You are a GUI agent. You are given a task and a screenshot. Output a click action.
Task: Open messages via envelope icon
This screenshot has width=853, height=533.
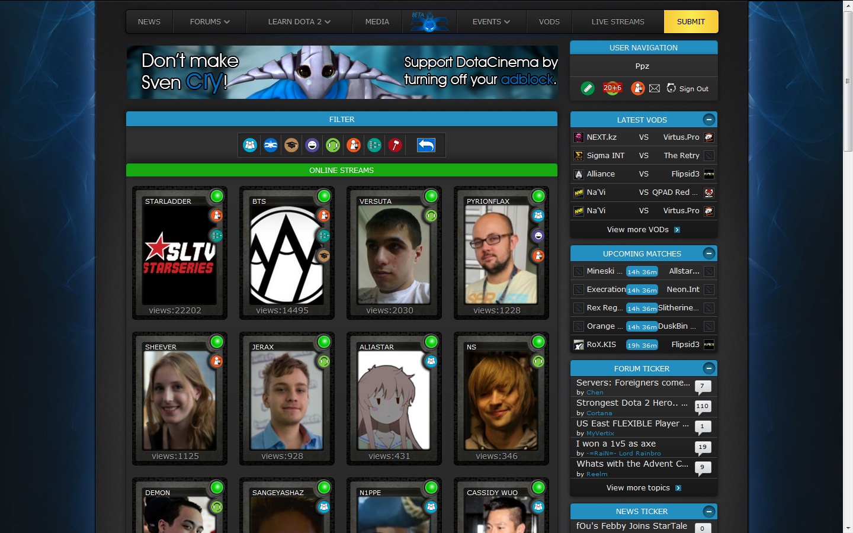655,88
